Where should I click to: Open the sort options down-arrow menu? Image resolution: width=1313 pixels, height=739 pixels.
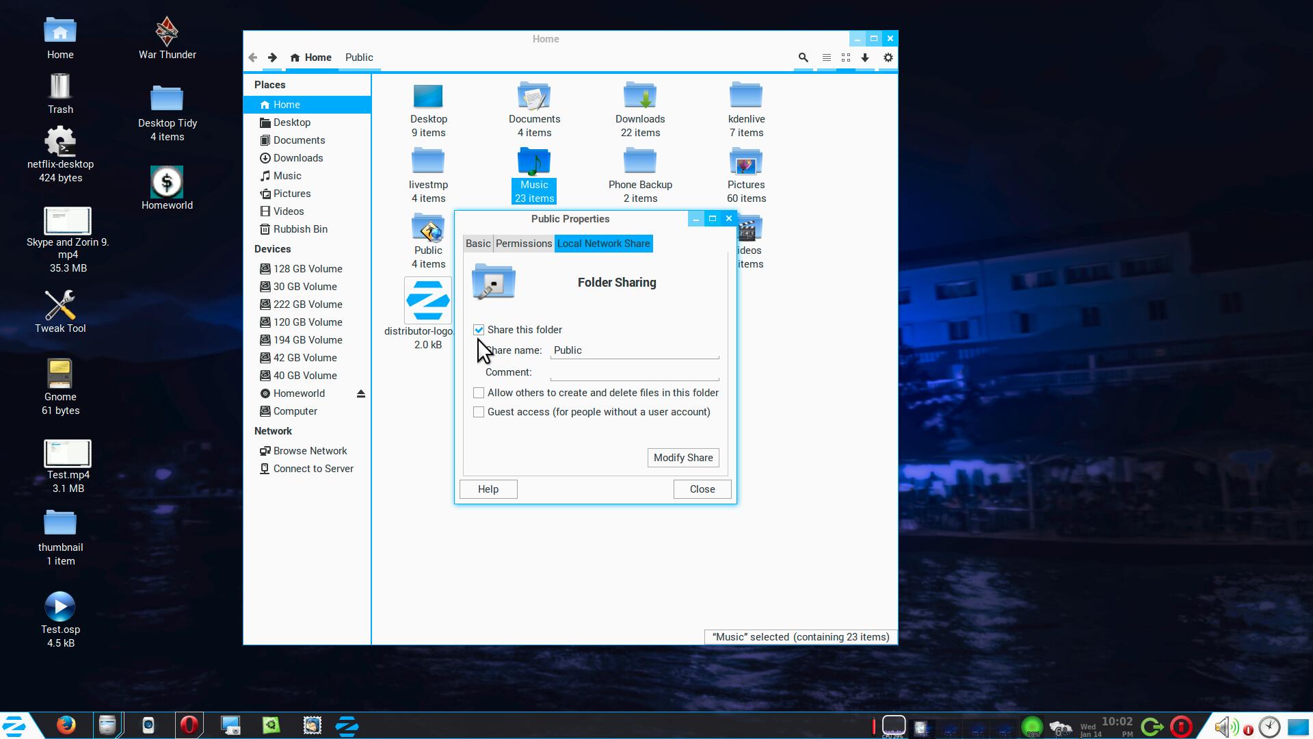tap(865, 58)
